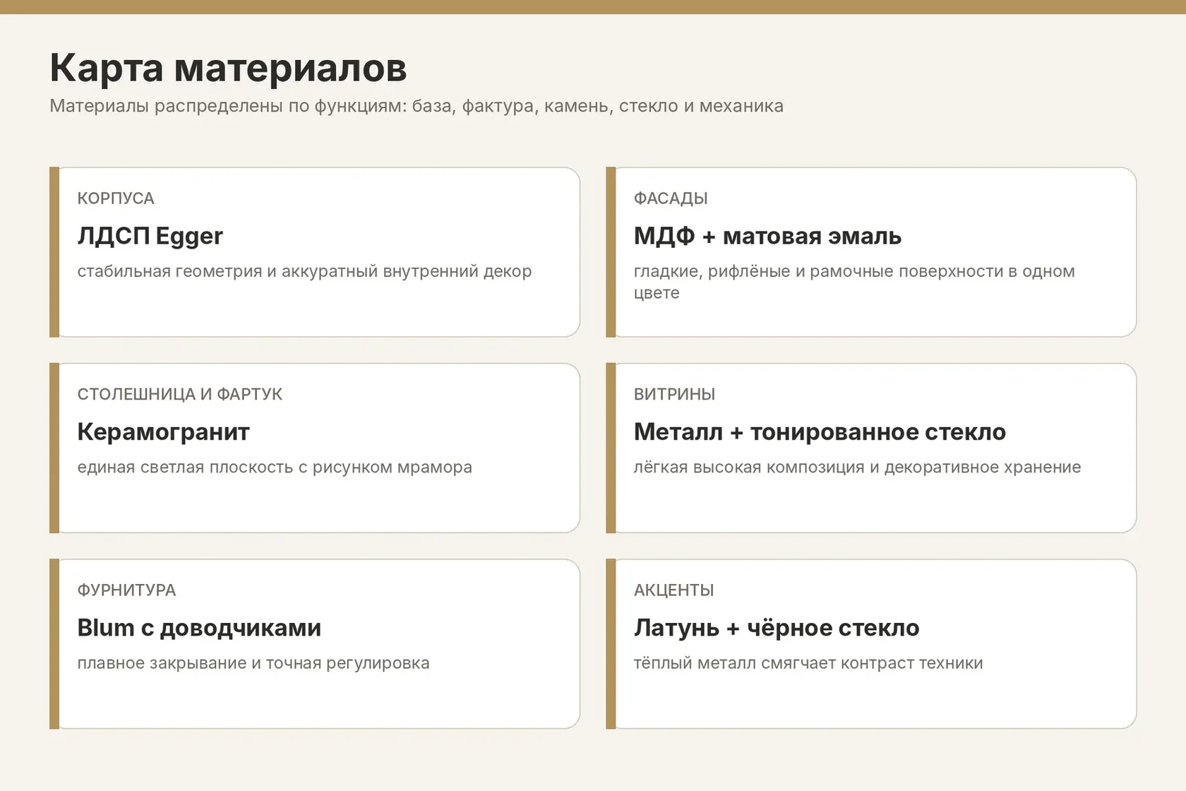Click text "плавное закрывание и точная регулировка"
The height and width of the screenshot is (791, 1186).
(253, 663)
